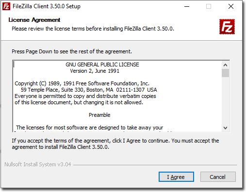Click the GNU GENERAL PUBLIC LICENSE heading line
The width and height of the screenshot is (246, 192).
coord(102,64)
